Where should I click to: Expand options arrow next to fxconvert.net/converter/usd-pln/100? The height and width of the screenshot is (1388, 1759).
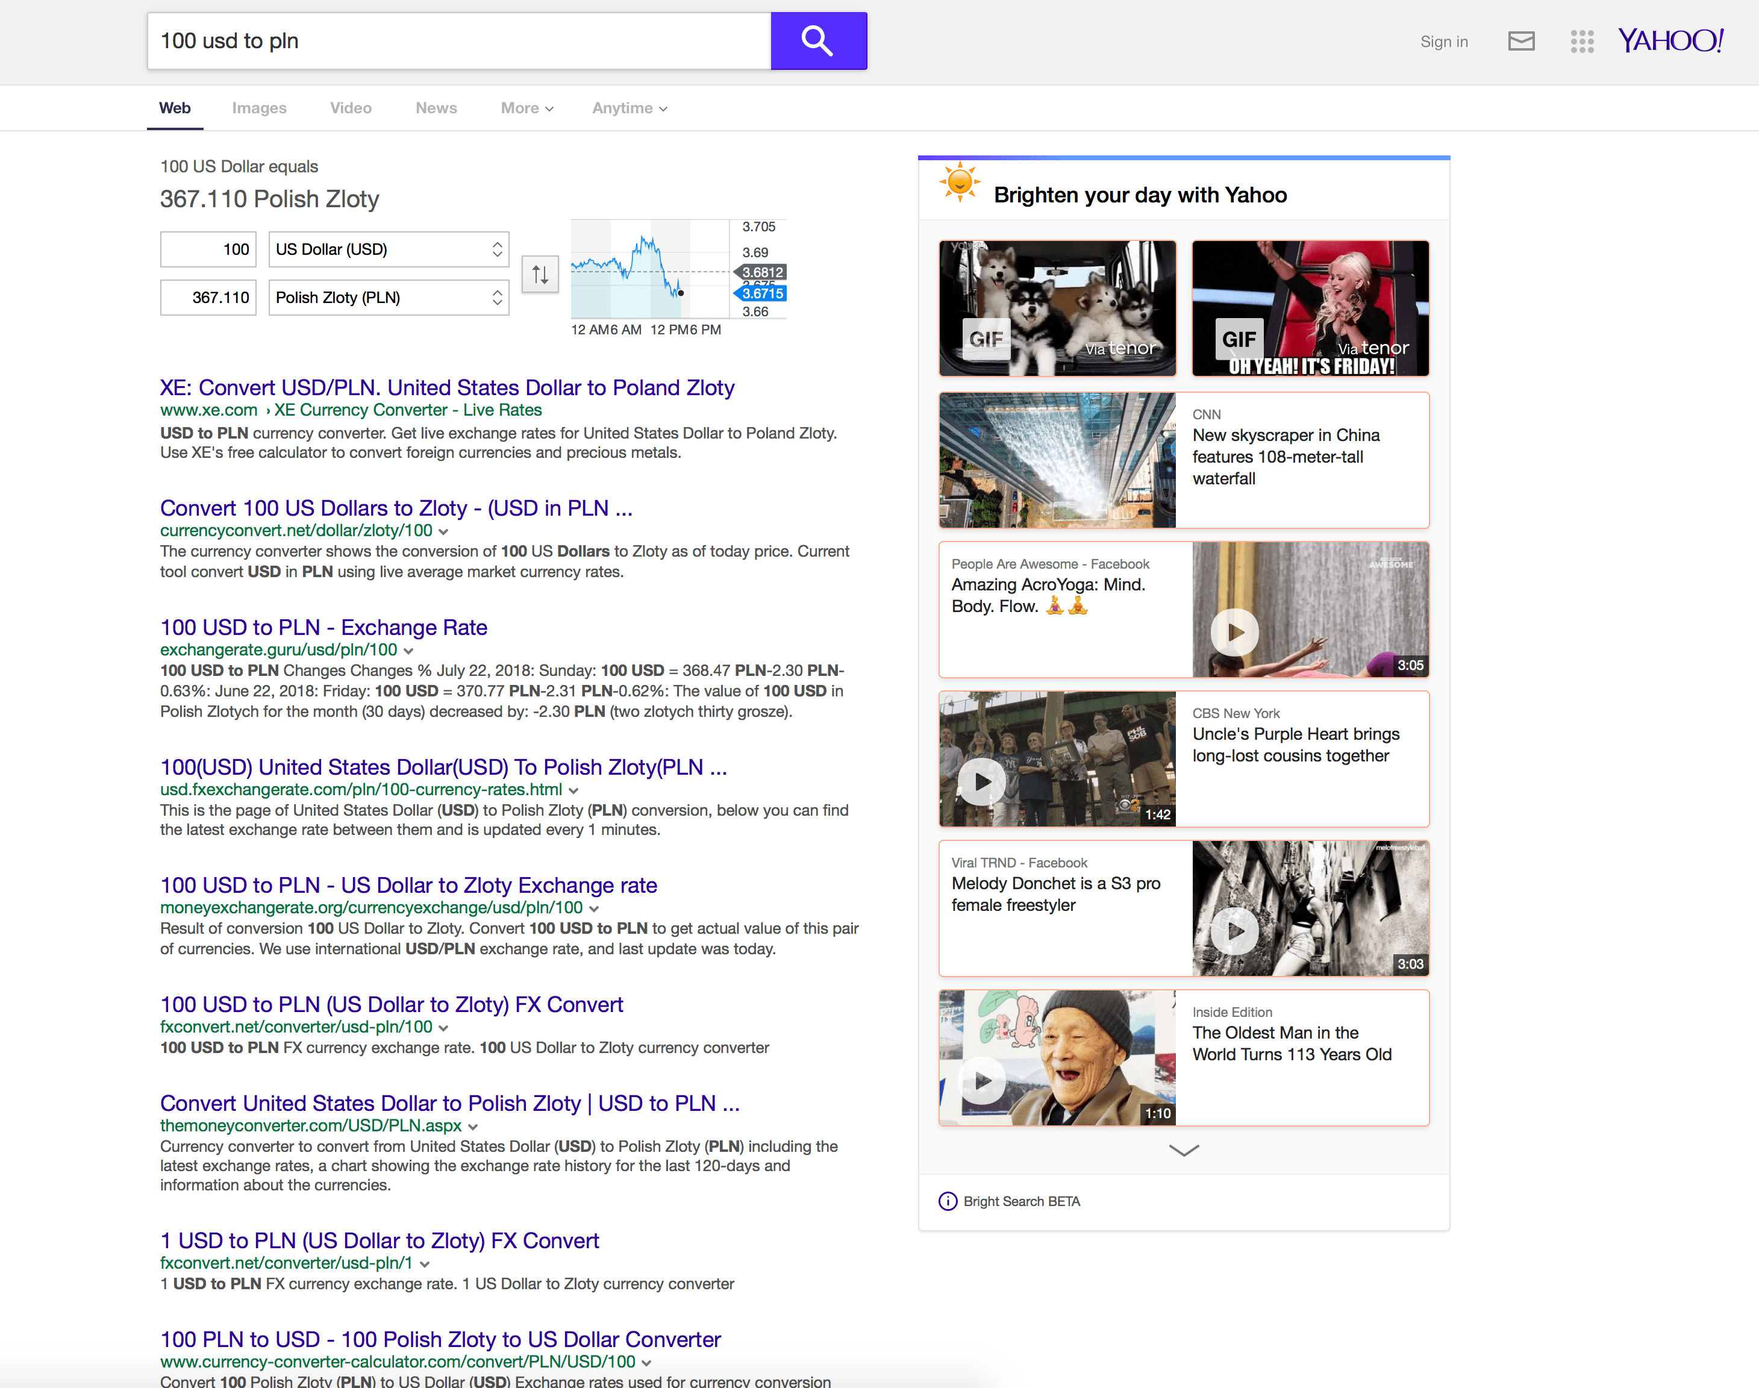443,1028
